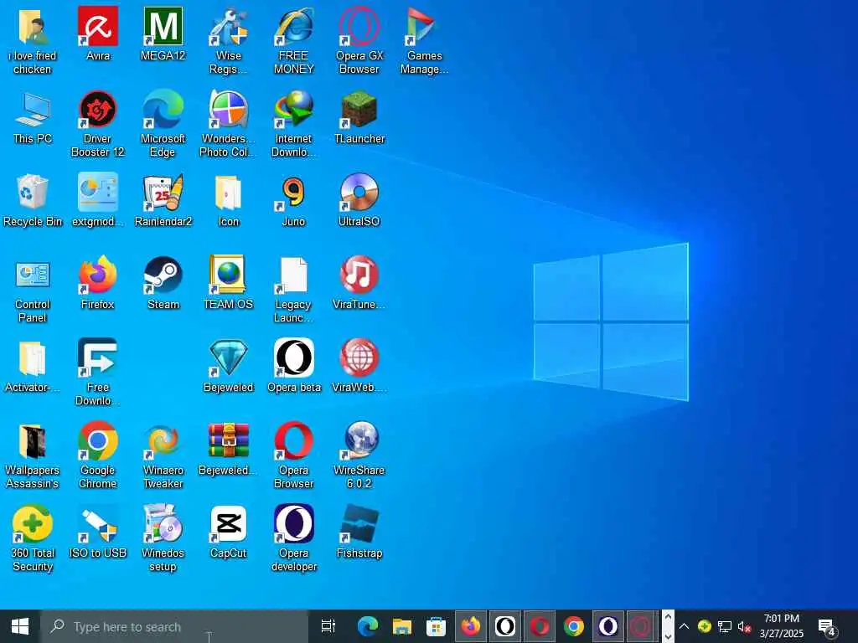Open the clock showing 7:01 PM

click(782, 626)
